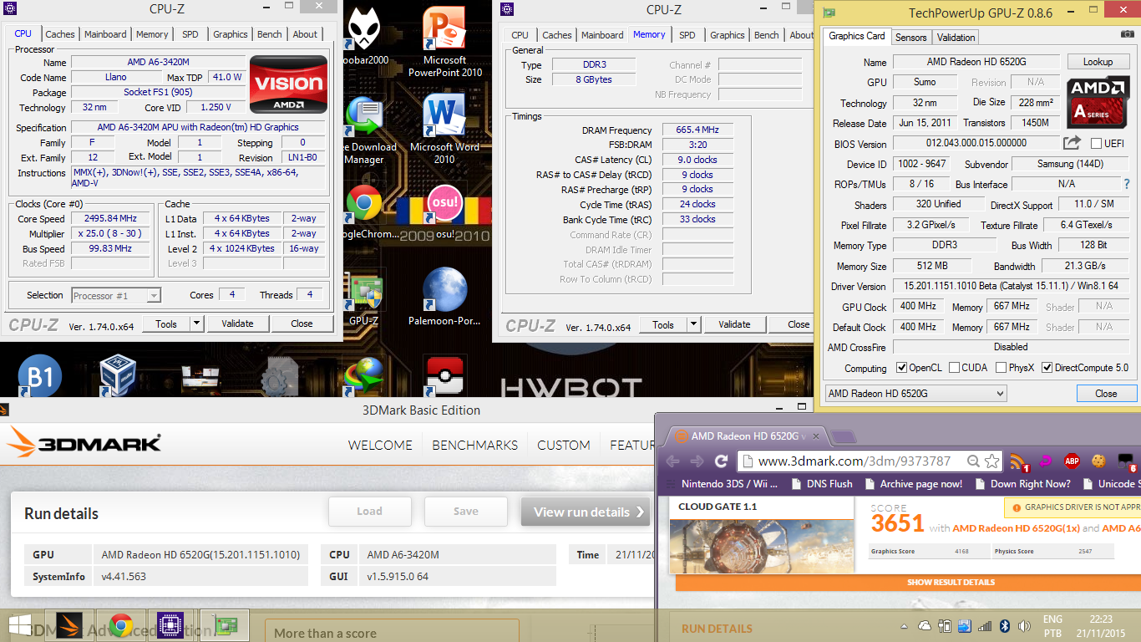Click Chrome's reload page icon
Screen dimensions: 1141x642
(x=721, y=461)
